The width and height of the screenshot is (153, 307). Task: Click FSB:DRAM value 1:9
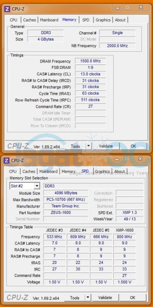(x=90, y=68)
